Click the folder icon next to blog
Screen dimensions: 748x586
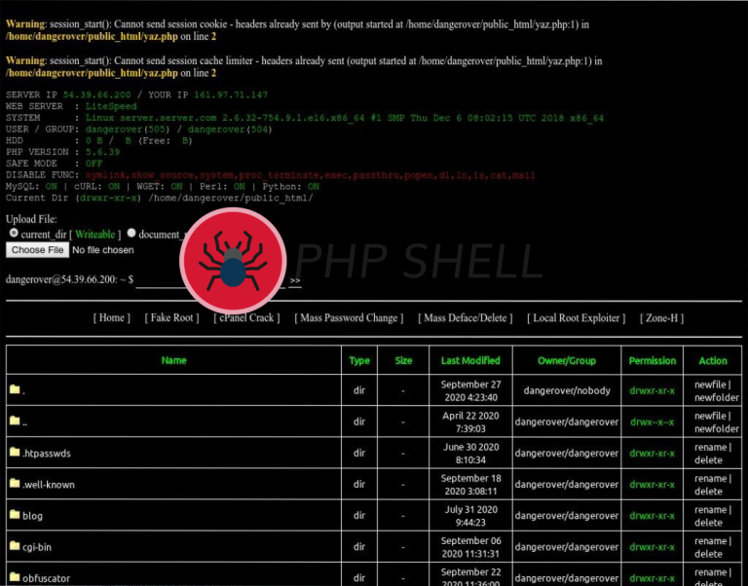coord(15,515)
